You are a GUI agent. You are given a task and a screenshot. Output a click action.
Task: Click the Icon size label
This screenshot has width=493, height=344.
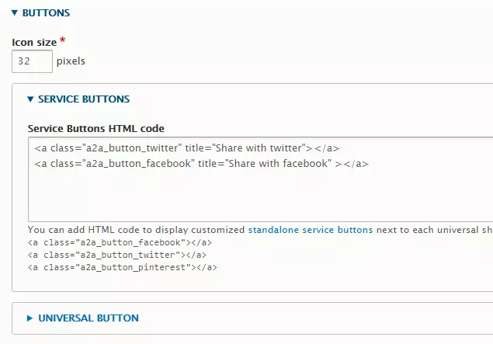33,43
